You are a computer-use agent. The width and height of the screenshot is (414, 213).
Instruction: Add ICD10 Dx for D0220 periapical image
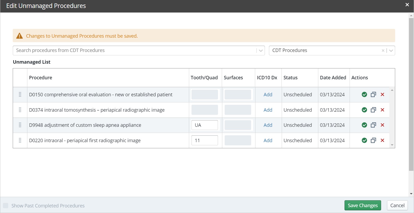pos(268,140)
